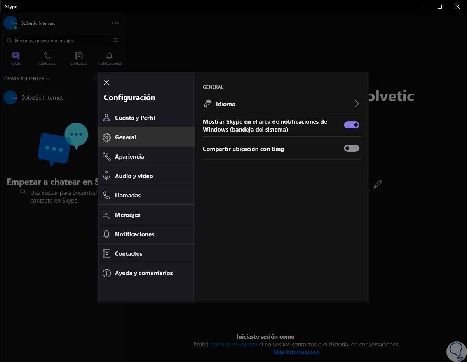Open Ayuda y comentarios section
The height and width of the screenshot is (362, 467).
(x=146, y=273)
